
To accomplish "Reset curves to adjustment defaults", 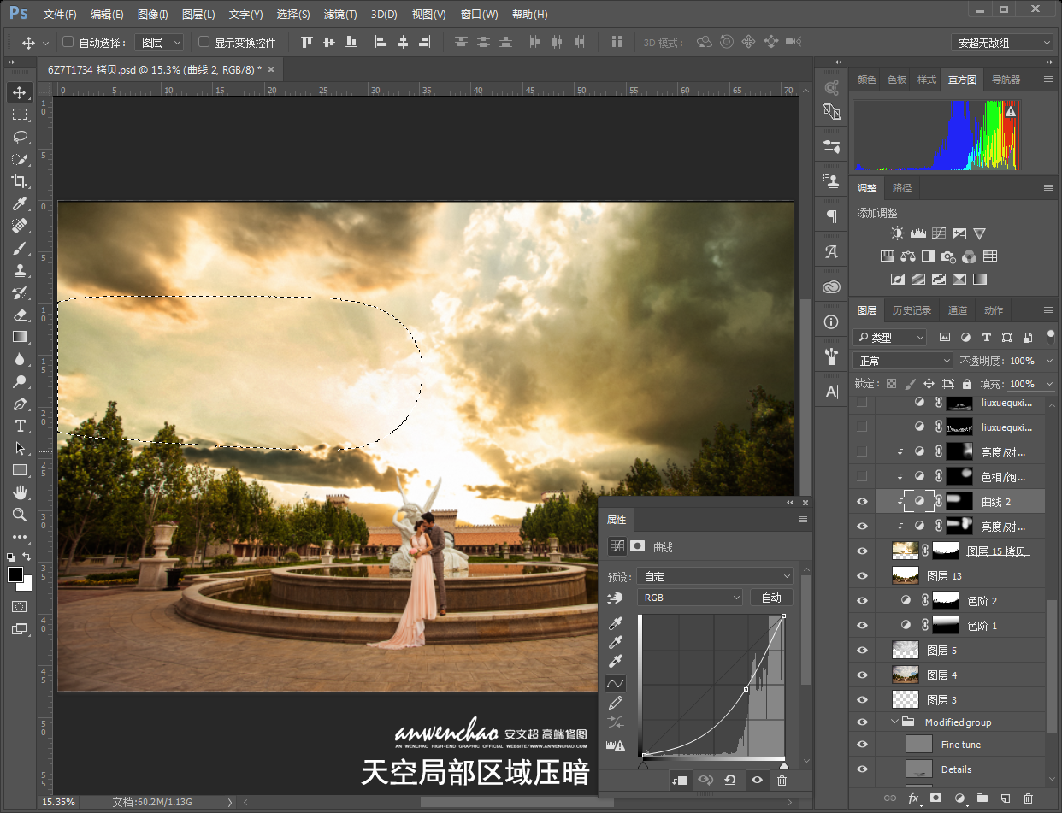I will click(730, 780).
